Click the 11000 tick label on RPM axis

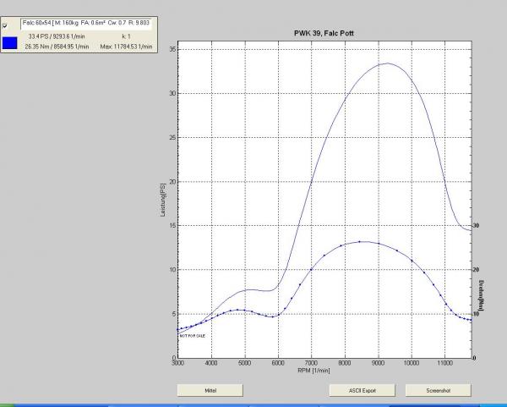(444, 363)
